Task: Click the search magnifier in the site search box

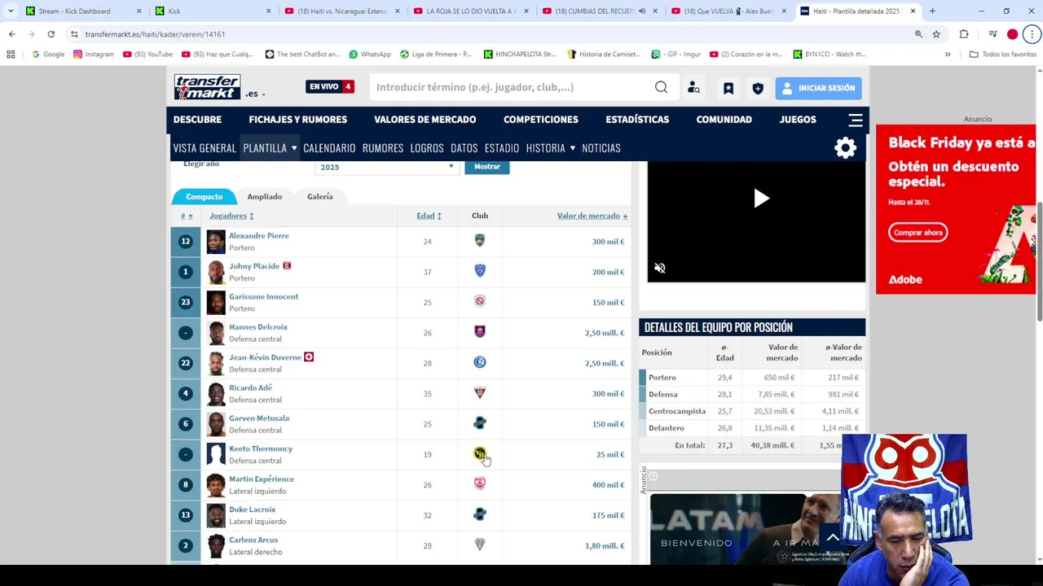Action: [x=661, y=87]
